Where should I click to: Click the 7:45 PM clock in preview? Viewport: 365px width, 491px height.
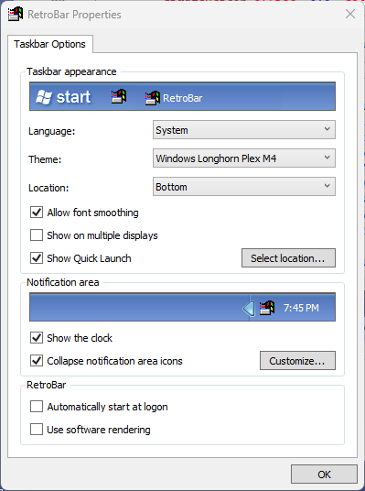coord(301,308)
